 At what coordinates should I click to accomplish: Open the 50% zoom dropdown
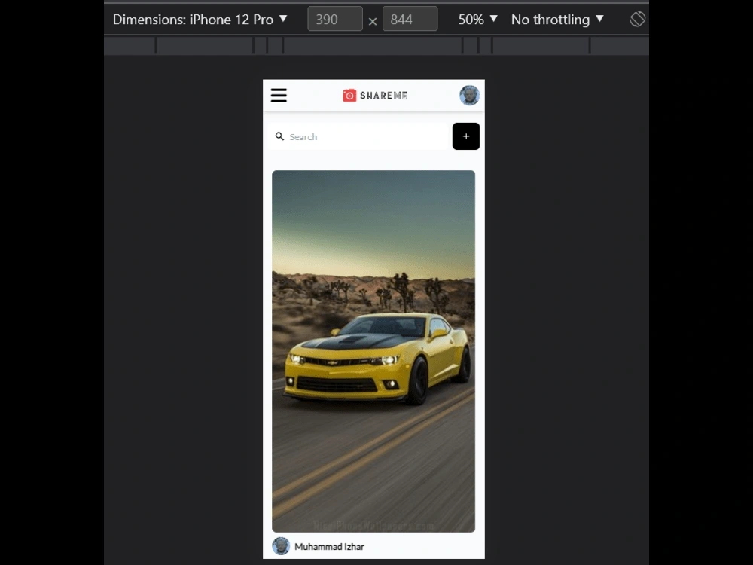[x=477, y=20]
